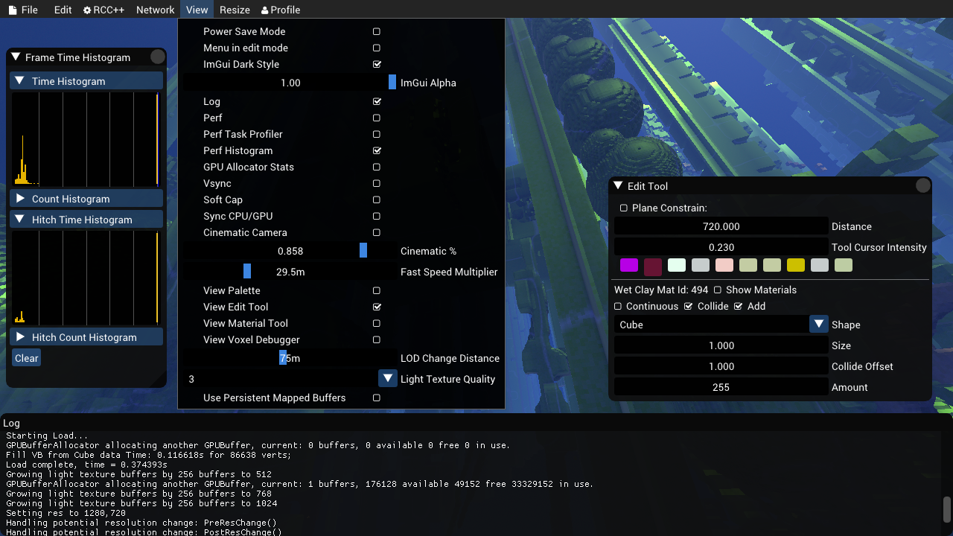Toggle Show Materials checkbox
The width and height of the screenshot is (953, 536).
(x=718, y=290)
